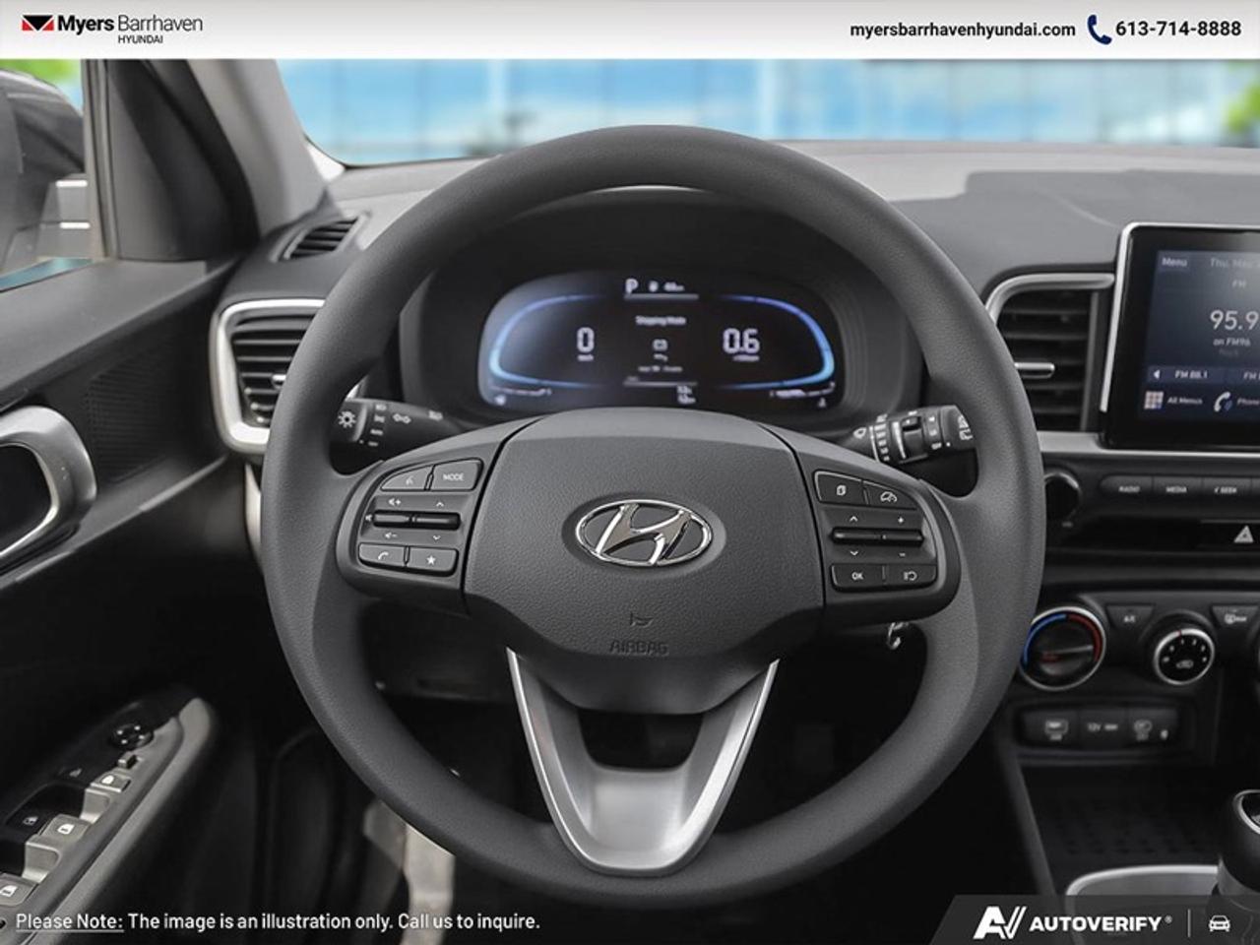This screenshot has height=945, width=1260.
Task: Click the phone handset icon in header
Action: (x=1099, y=29)
